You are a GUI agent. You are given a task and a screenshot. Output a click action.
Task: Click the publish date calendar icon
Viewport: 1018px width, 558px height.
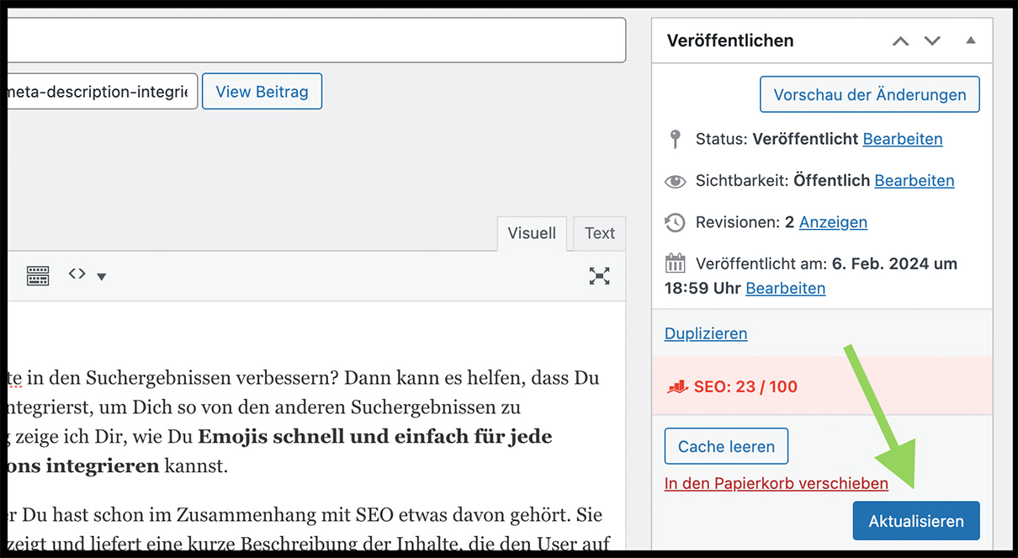coord(675,263)
